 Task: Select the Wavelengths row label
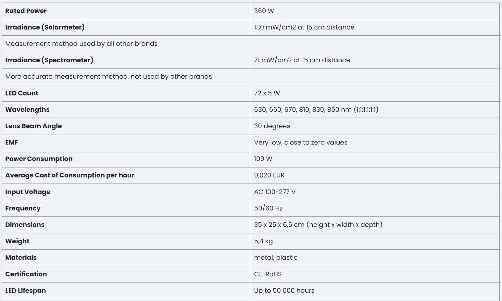pos(27,110)
